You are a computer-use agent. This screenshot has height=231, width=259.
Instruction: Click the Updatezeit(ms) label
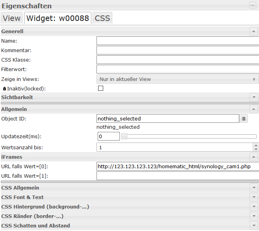(x=21, y=137)
